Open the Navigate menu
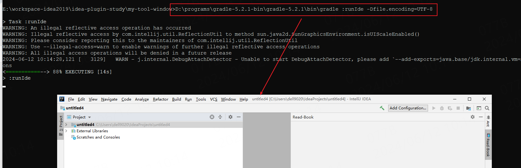The height and width of the screenshot is (168, 521). (109, 99)
